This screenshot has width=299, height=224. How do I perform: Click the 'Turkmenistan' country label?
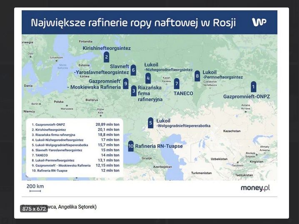202,173
